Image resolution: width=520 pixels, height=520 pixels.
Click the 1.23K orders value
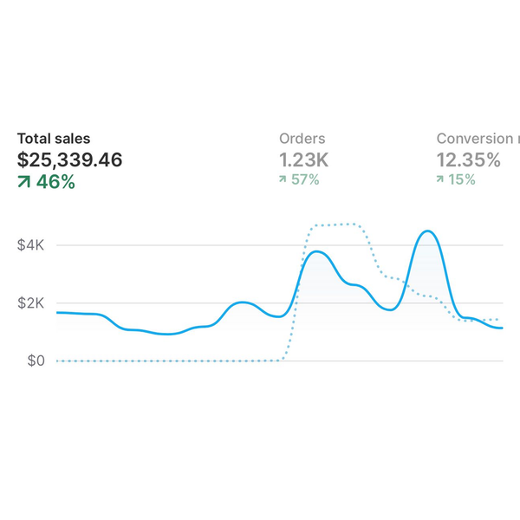[304, 159]
